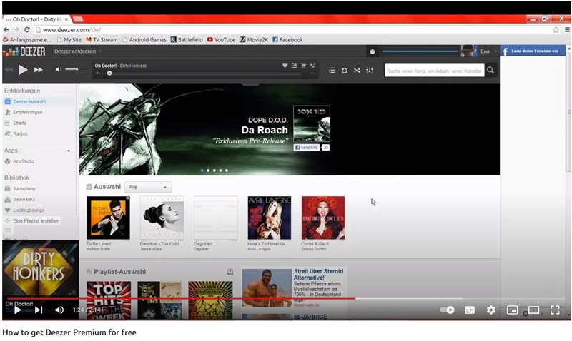The image size is (572, 341).
Task: Open Radios in the sidebar
Action: 20,133
